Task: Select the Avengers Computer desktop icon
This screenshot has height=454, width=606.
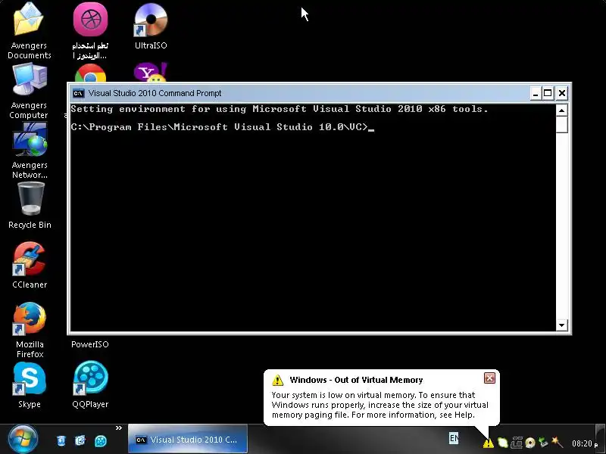Action: tap(30, 80)
